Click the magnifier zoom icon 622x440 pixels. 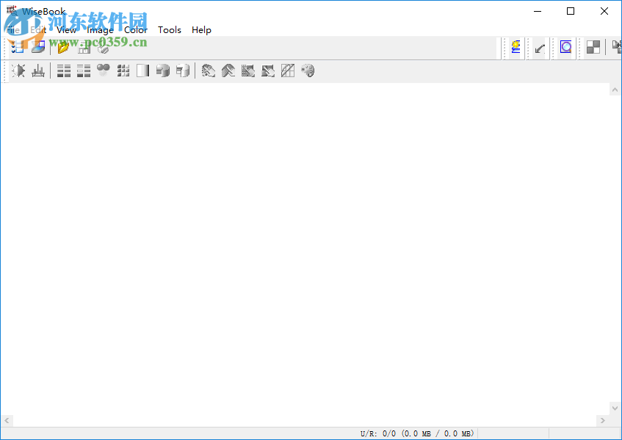[565, 46]
